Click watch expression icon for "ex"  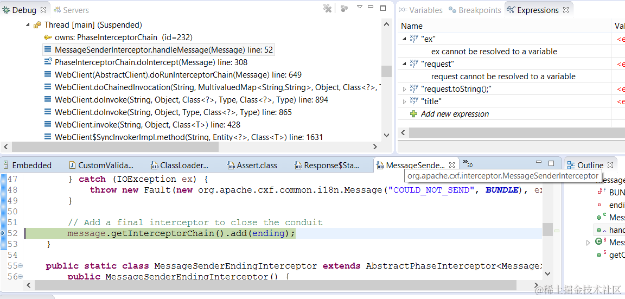414,39
